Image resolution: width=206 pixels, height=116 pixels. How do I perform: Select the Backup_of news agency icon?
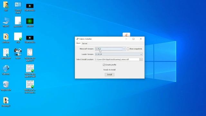[30, 87]
